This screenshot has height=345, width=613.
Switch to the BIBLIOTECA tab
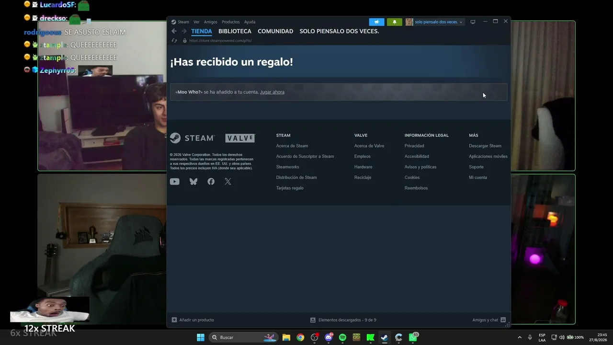(x=235, y=31)
